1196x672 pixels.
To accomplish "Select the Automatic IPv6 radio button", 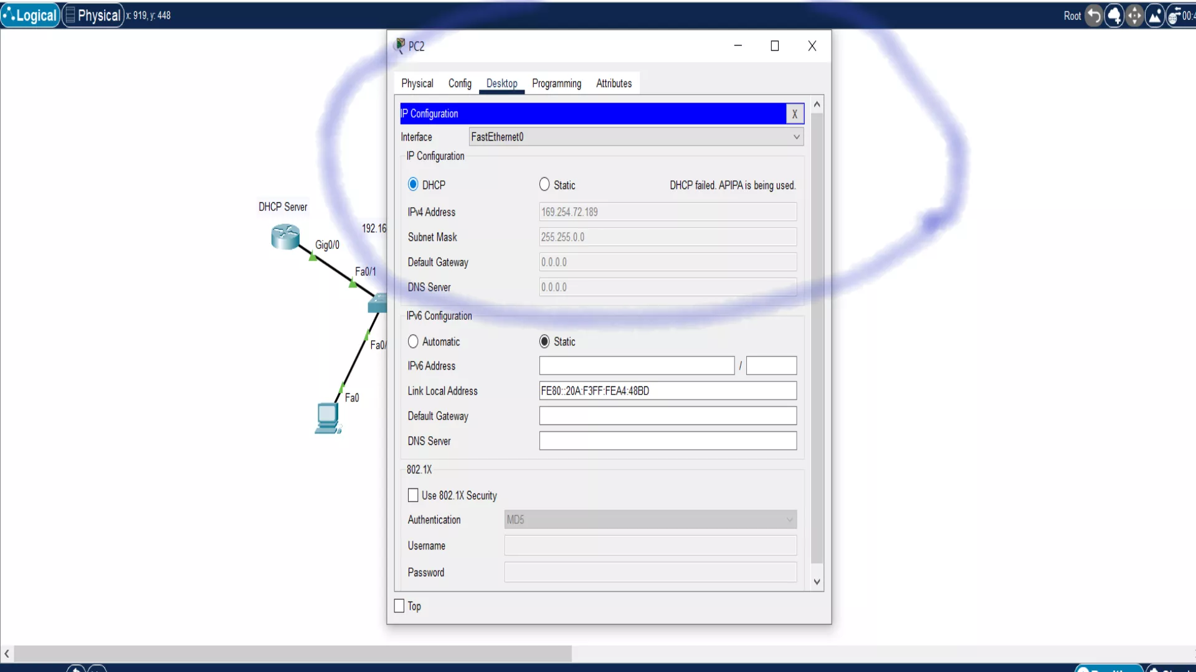I will pos(413,342).
